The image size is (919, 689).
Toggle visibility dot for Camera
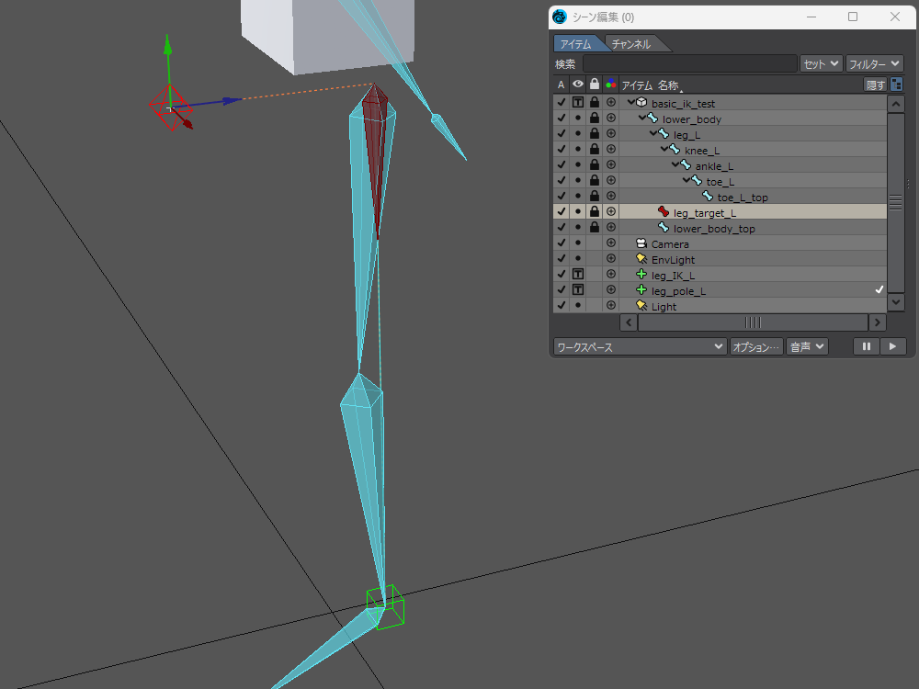point(578,243)
